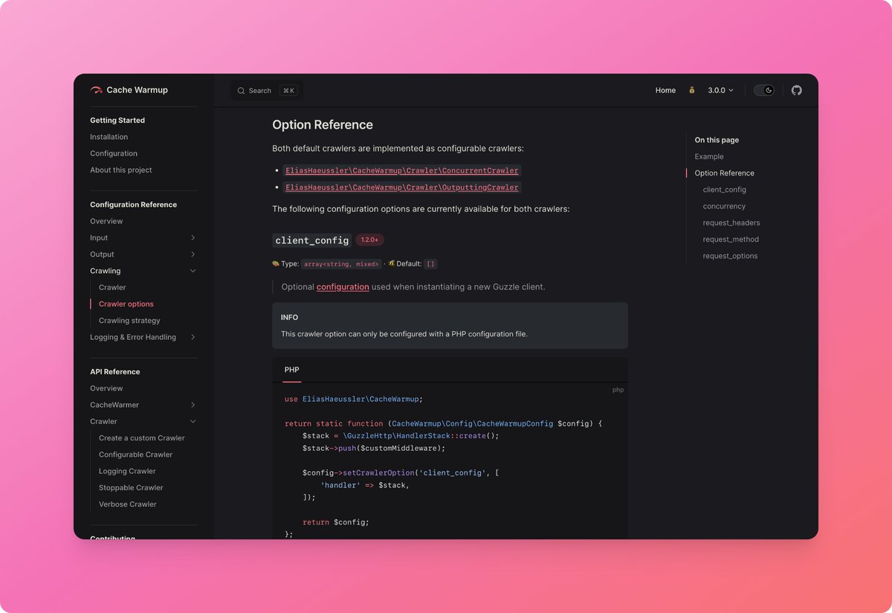Open the Cache Warmup logo icon
892x613 pixels.
96,89
